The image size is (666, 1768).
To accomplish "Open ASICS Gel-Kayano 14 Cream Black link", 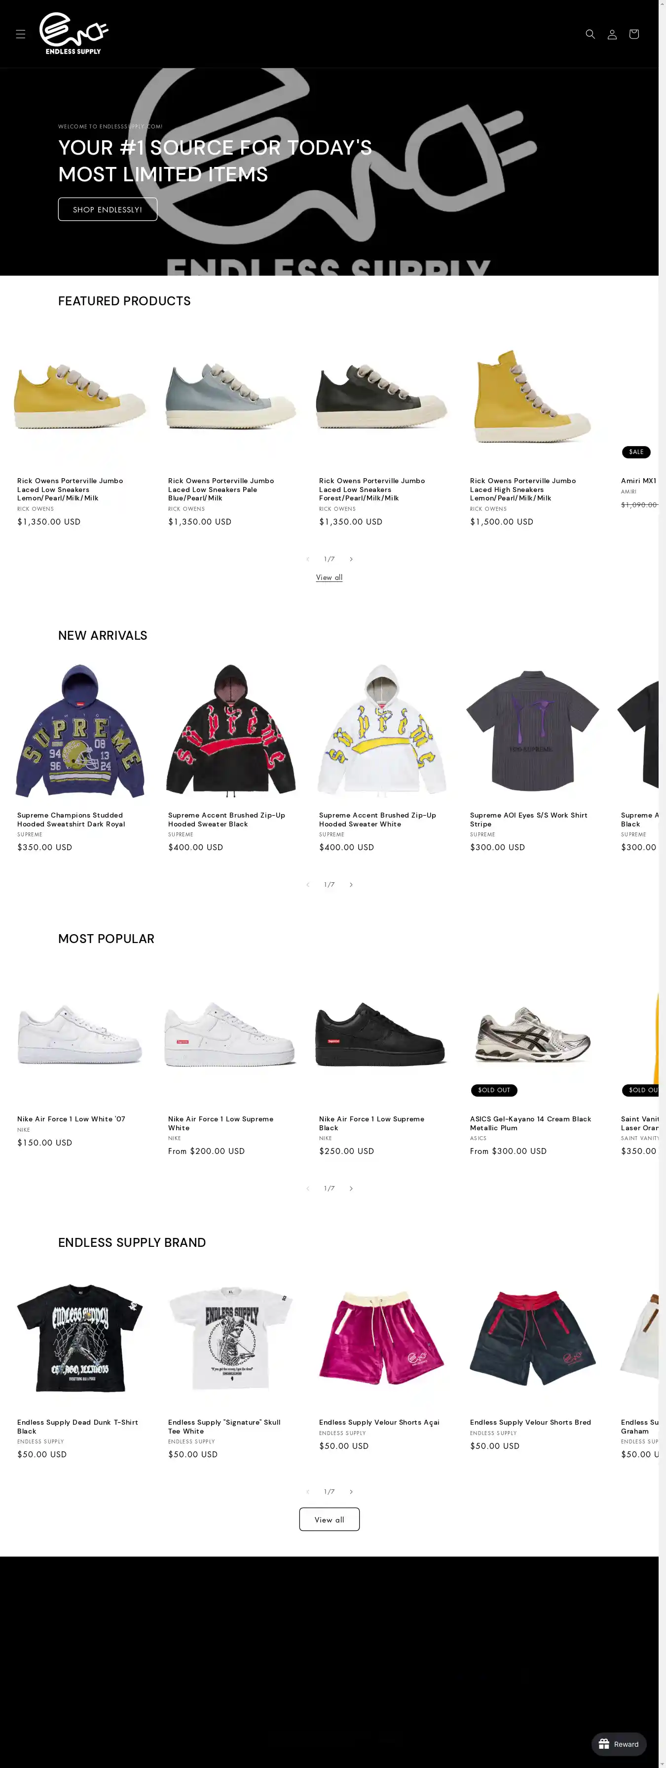I will tap(530, 1123).
